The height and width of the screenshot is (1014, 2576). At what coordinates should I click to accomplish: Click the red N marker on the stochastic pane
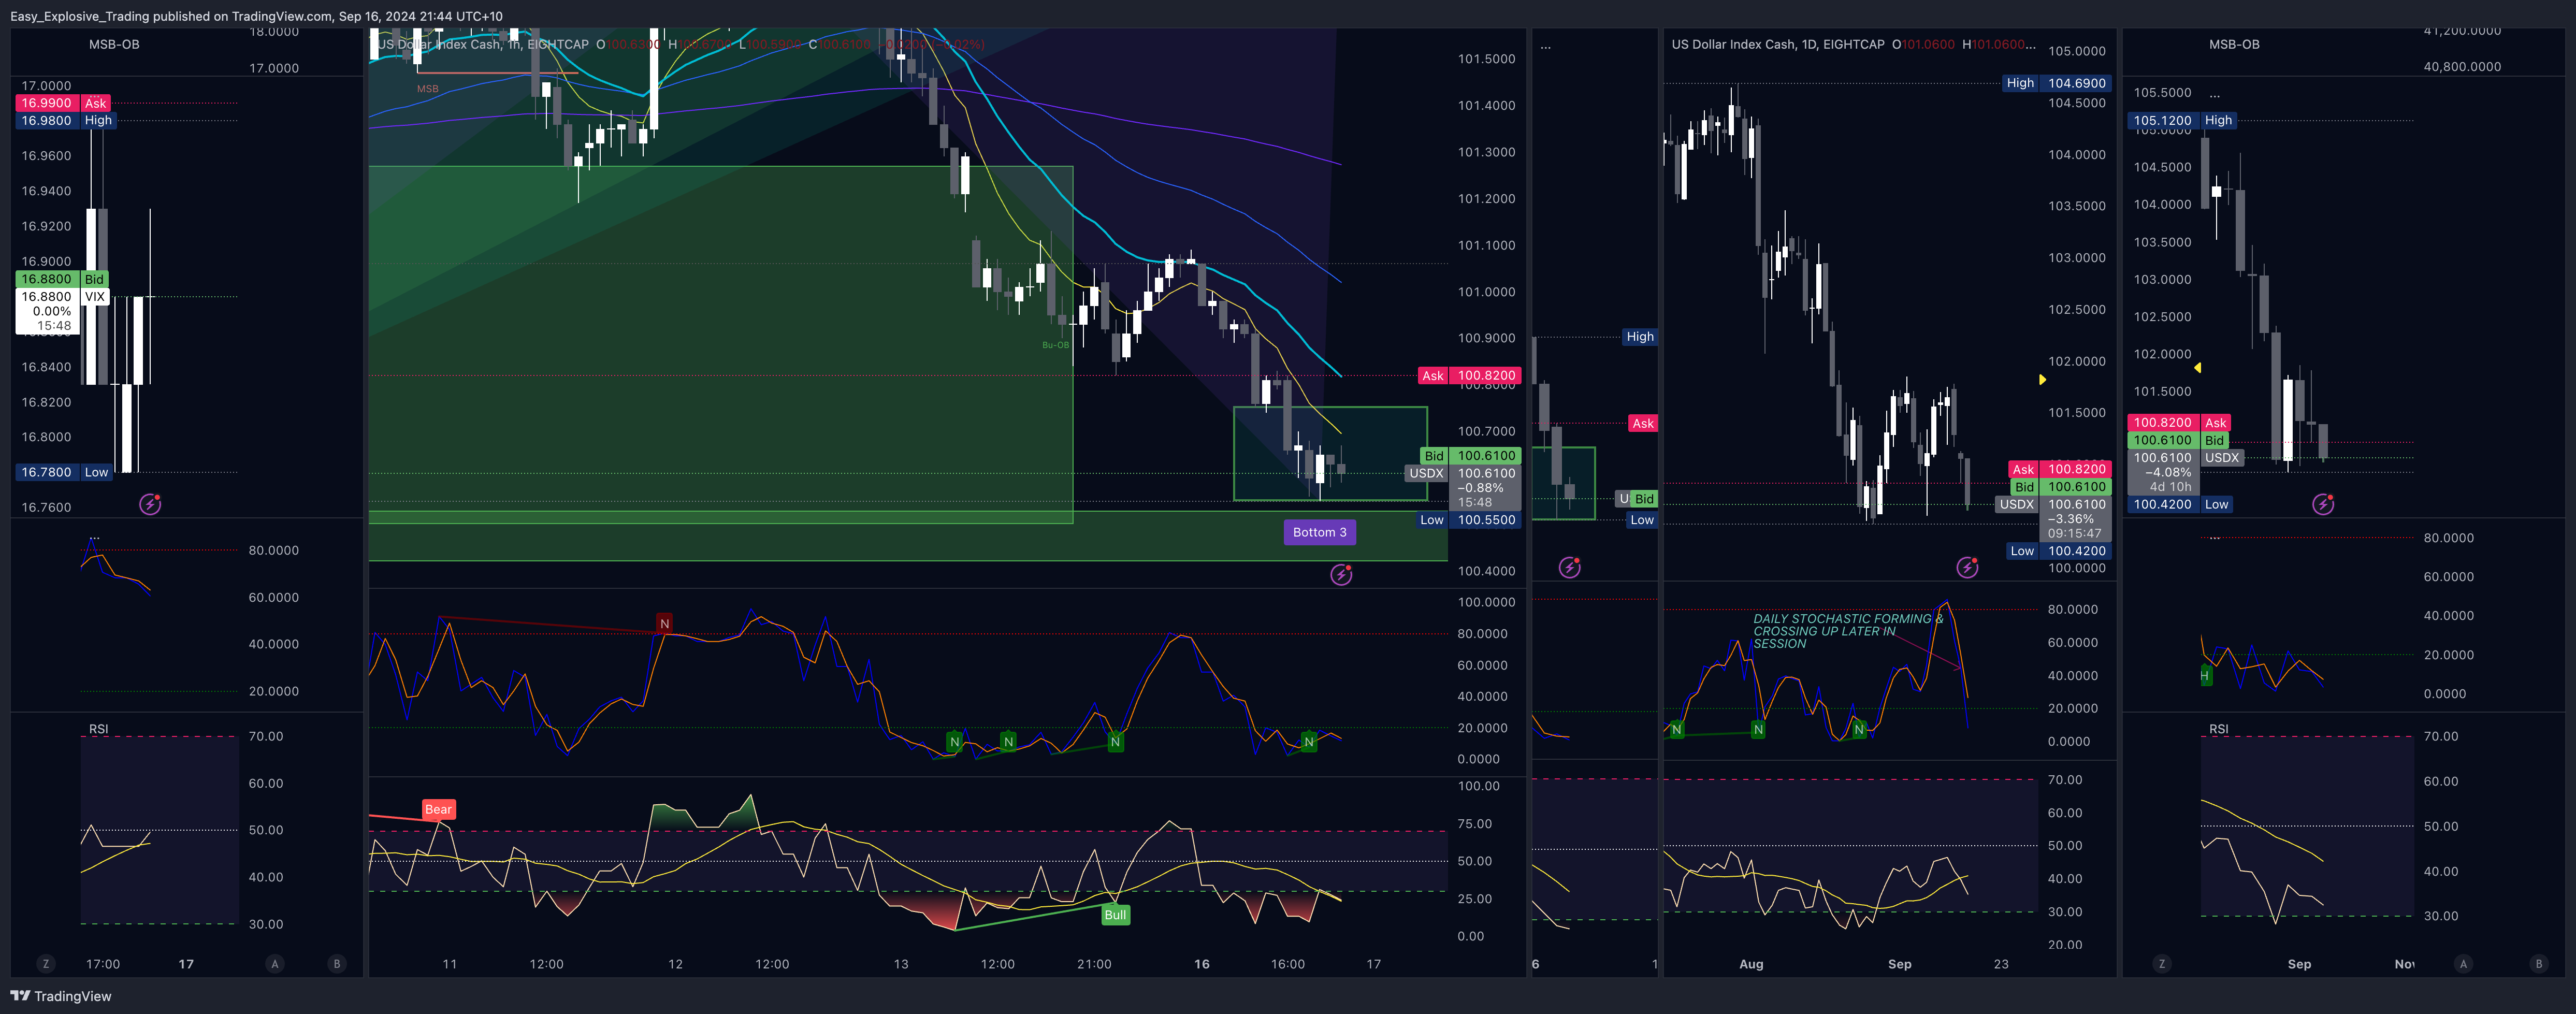pos(664,624)
